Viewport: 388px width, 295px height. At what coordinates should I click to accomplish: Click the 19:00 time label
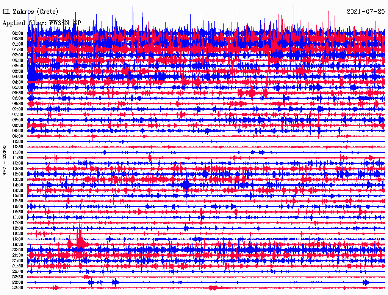click(18, 239)
